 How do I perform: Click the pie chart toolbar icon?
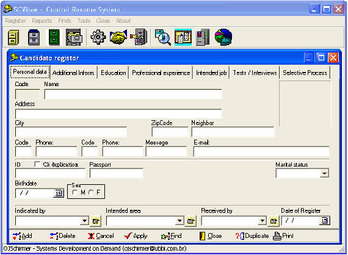pyautogui.click(x=223, y=37)
